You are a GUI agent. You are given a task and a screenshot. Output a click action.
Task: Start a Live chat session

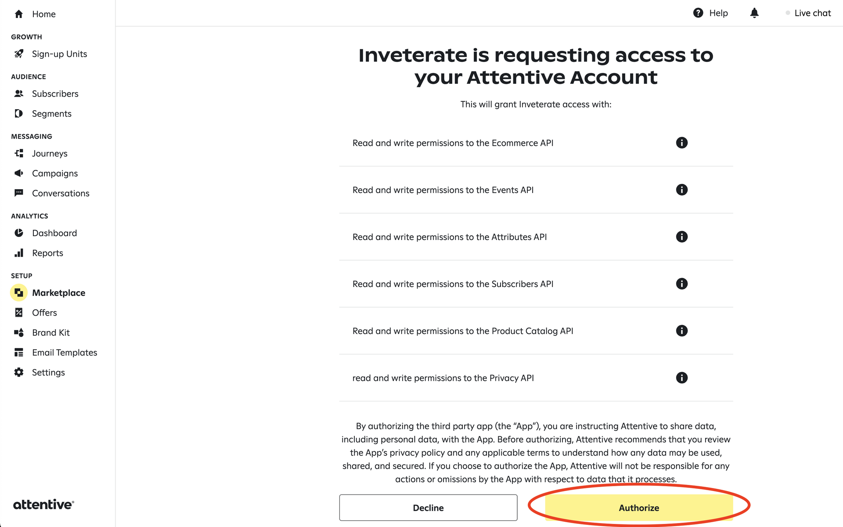pos(812,13)
